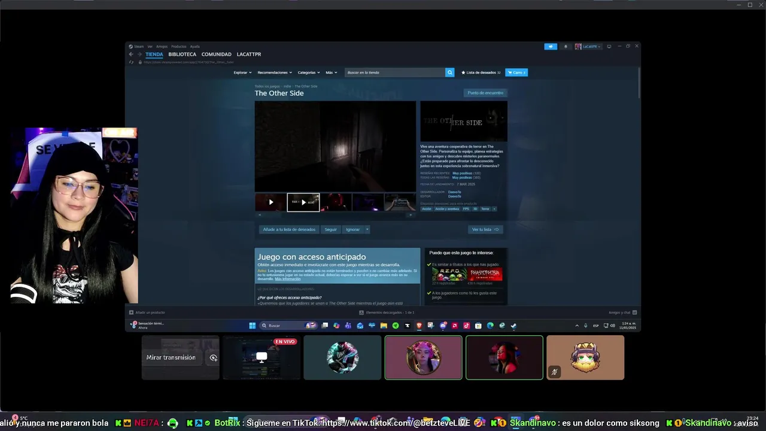Open the Más información link
The image size is (766, 431).
click(288, 279)
